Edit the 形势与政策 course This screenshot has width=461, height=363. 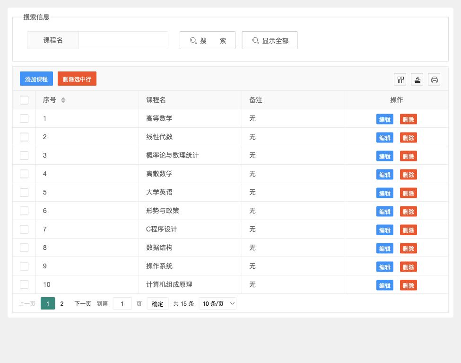(x=385, y=212)
